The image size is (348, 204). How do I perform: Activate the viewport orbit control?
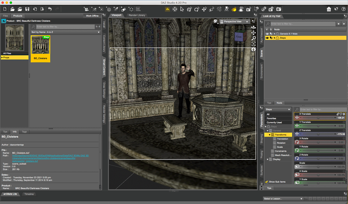click(x=253, y=27)
